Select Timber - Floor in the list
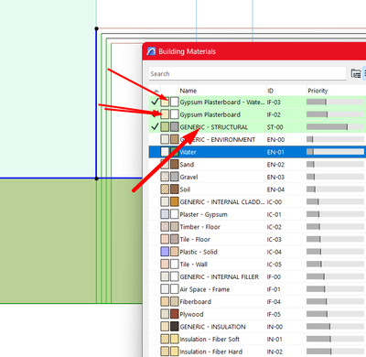This screenshot has height=357, width=366. click(257, 227)
